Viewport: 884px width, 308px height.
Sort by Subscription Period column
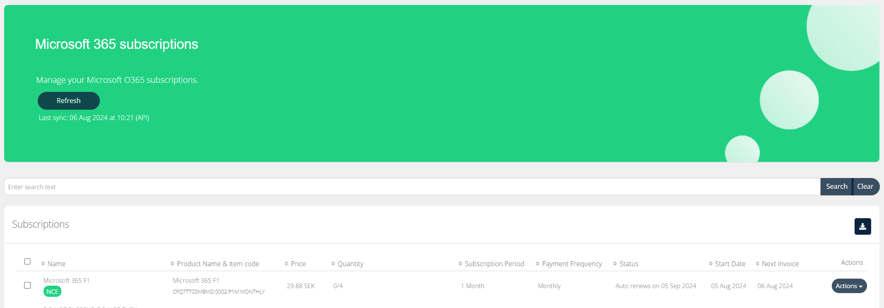click(x=460, y=264)
